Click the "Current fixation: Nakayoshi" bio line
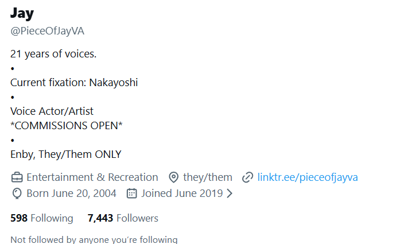 [x=74, y=83]
